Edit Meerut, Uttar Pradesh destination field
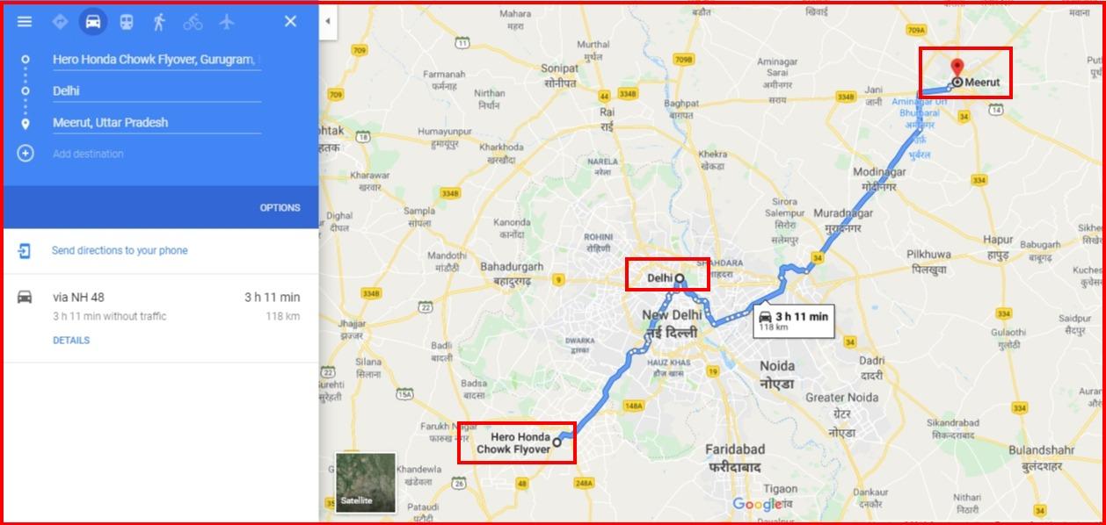Image resolution: width=1106 pixels, height=525 pixels. [156, 123]
